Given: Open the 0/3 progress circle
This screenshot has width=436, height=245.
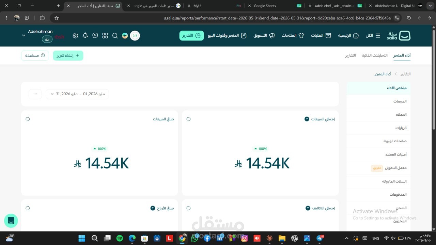Looking at the screenshot, I should tap(135, 35).
